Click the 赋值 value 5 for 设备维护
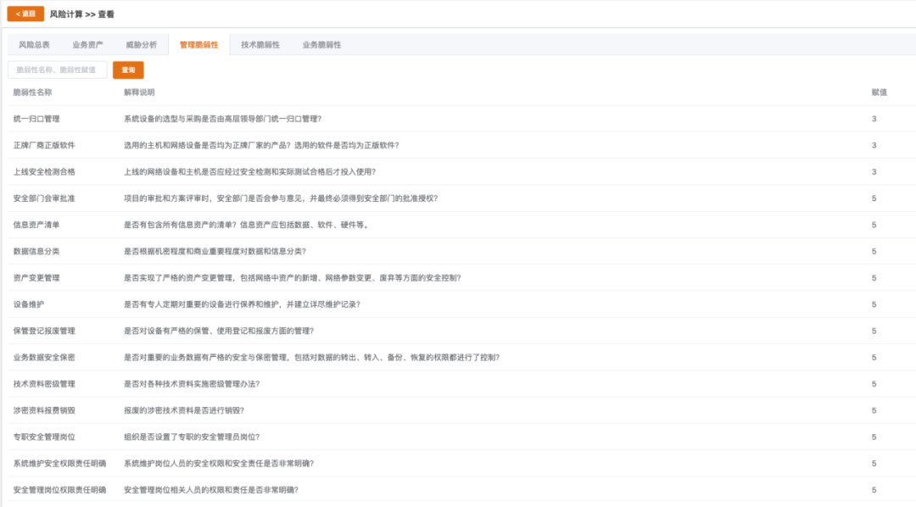Viewport: 916px width, 507px height. (x=874, y=304)
